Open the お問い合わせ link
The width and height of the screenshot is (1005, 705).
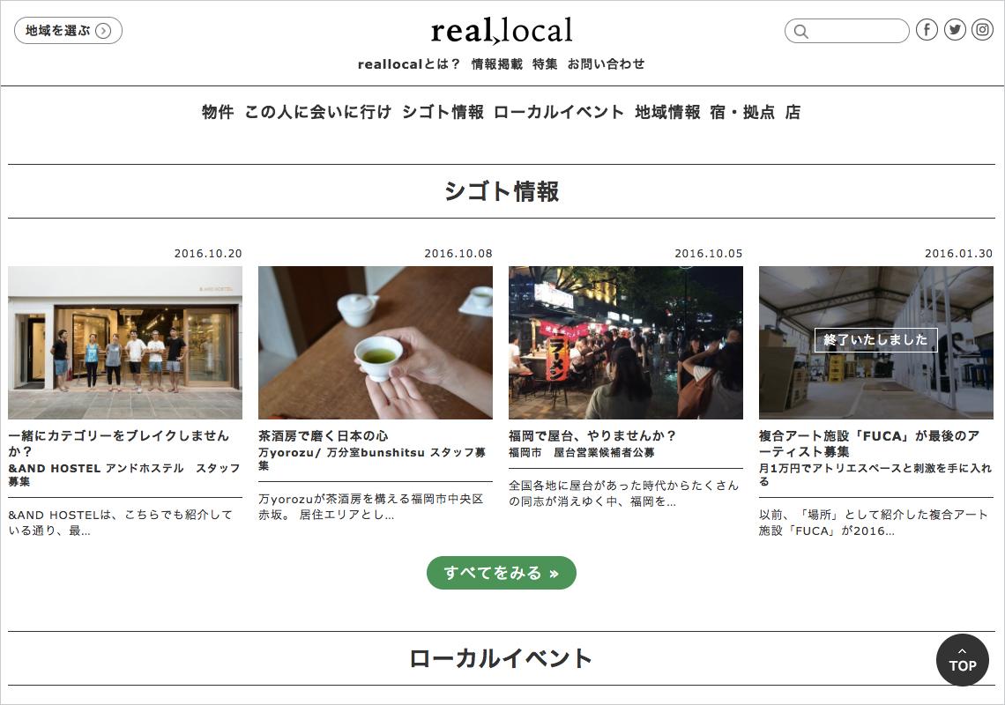[x=606, y=64]
